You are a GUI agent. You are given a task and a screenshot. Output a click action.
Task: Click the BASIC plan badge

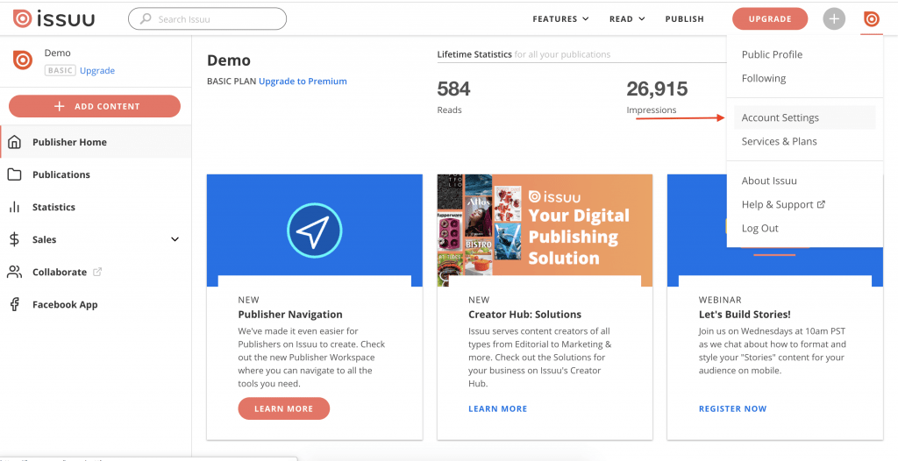pos(61,70)
